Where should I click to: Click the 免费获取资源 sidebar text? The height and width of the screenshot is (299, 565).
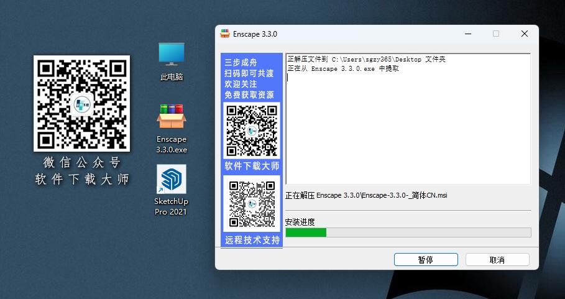coord(249,94)
